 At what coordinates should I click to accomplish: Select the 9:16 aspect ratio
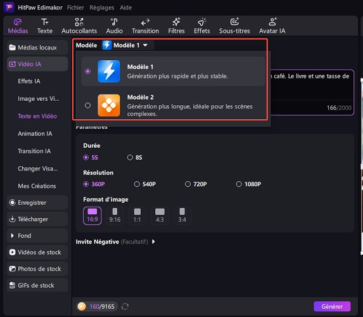pyautogui.click(x=115, y=216)
